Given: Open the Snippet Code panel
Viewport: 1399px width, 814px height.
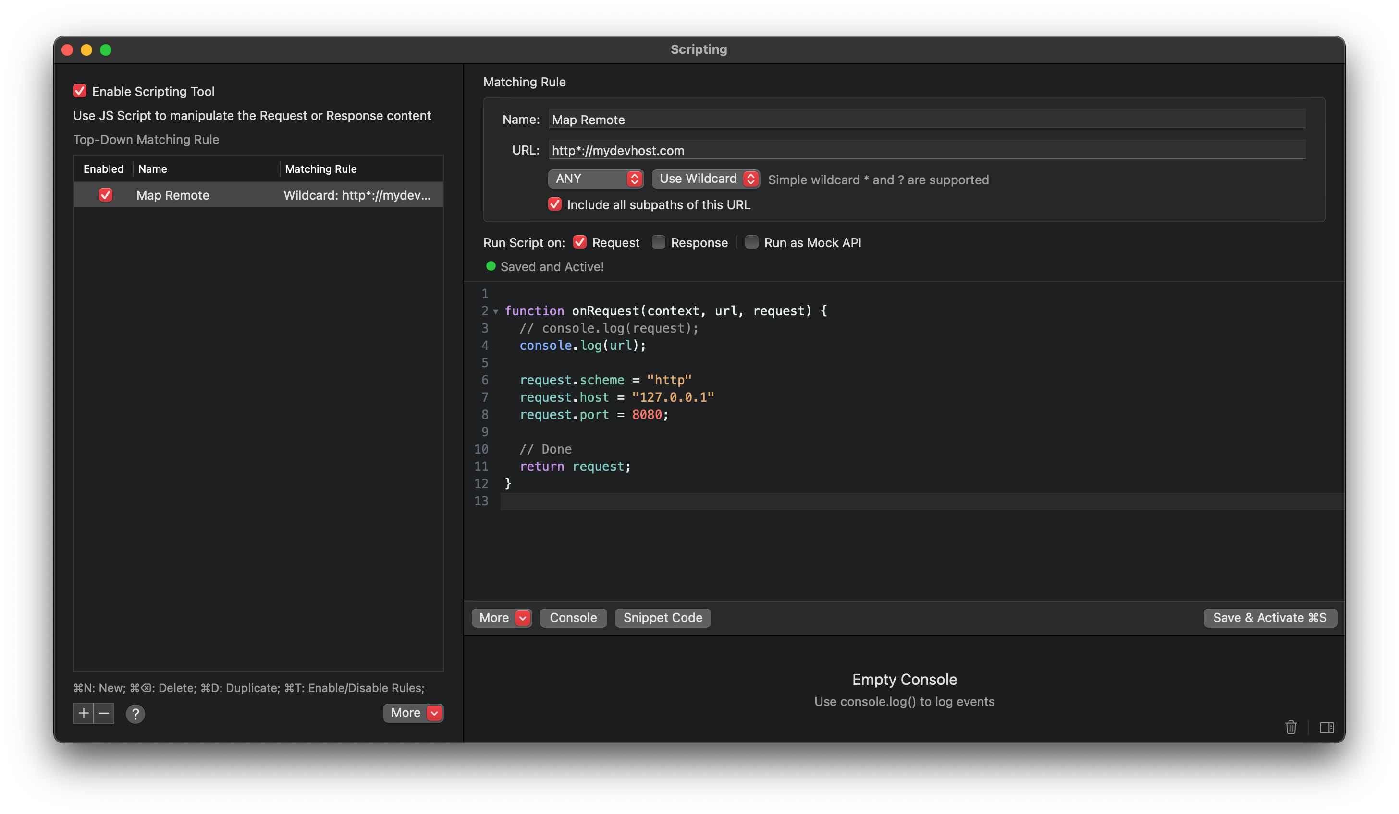Looking at the screenshot, I should coord(663,617).
